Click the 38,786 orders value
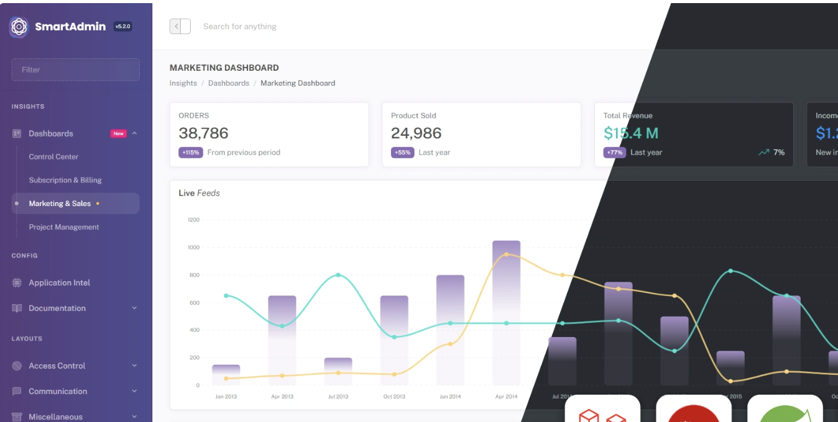The width and height of the screenshot is (838, 422). pos(203,133)
